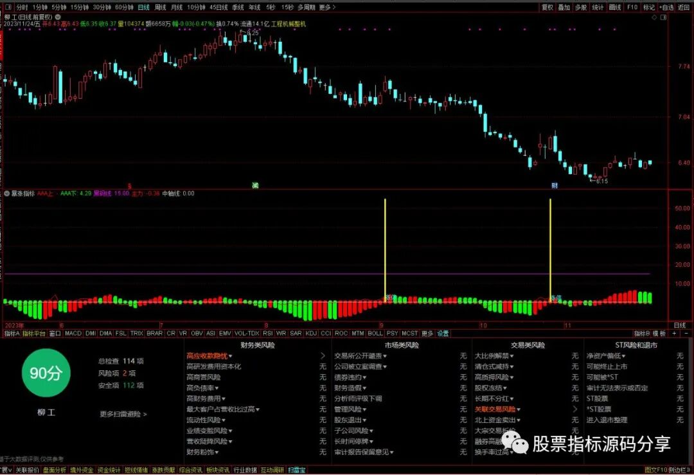694x475 pixels.
Task: Click the 返回 back button
Action: coord(684,7)
